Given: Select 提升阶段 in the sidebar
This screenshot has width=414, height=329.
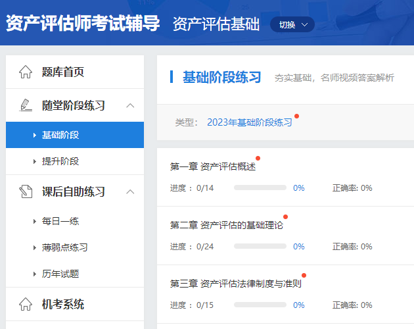Looking at the screenshot, I should pyautogui.click(x=60, y=161).
